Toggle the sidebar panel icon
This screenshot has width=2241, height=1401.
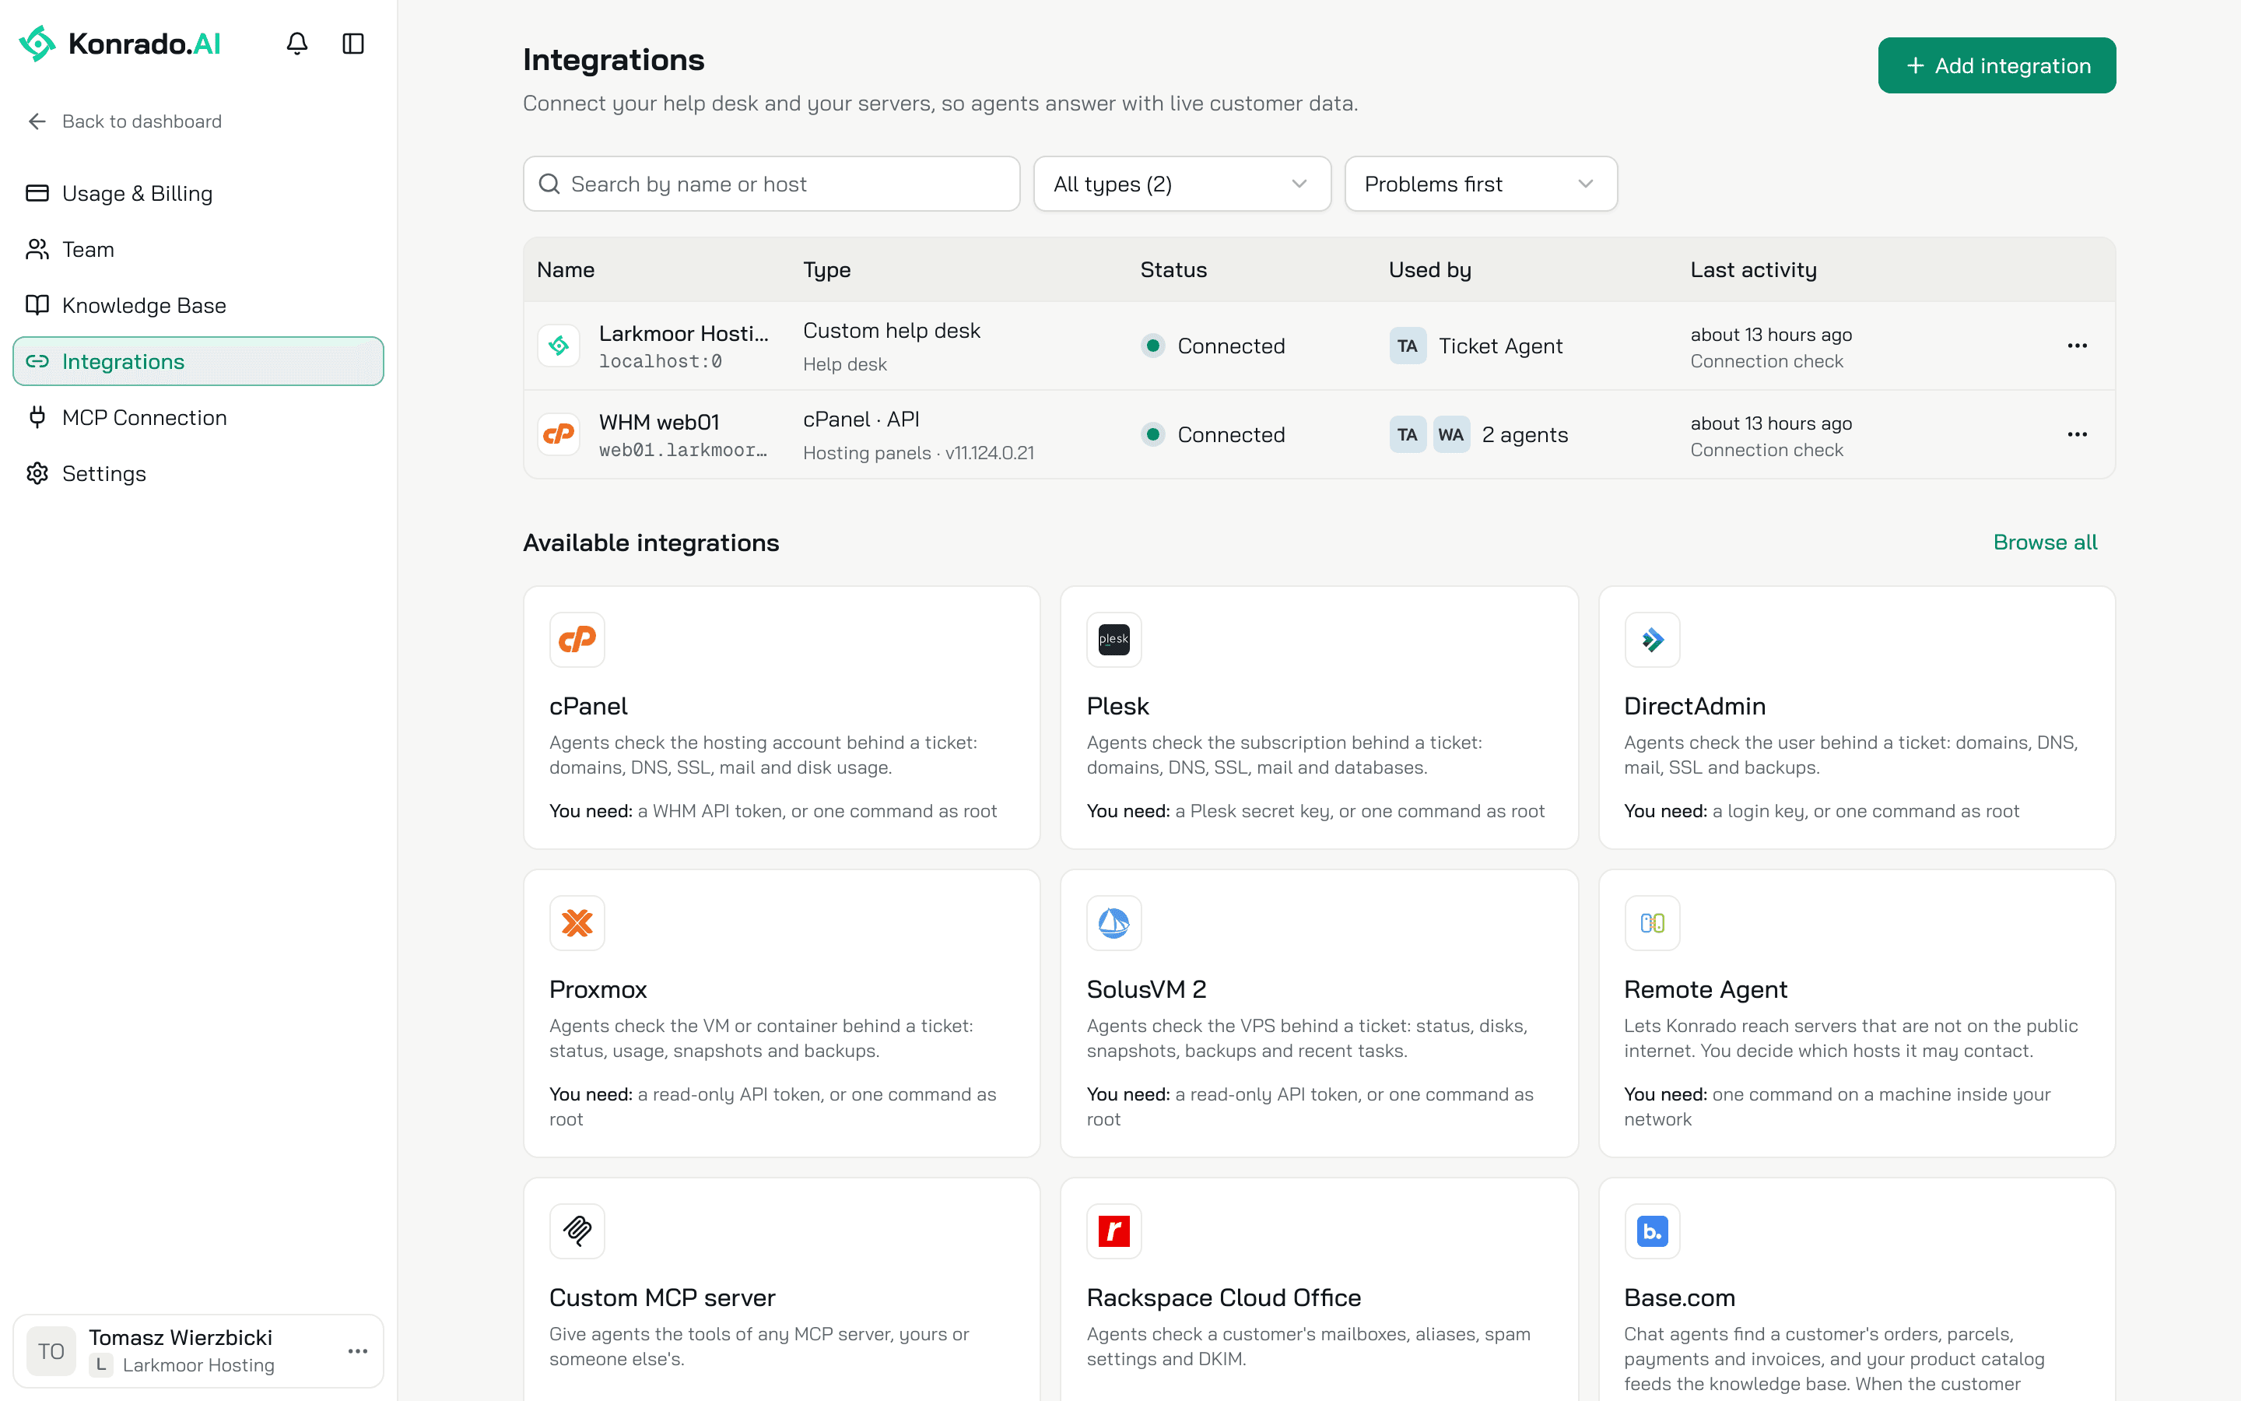(352, 44)
